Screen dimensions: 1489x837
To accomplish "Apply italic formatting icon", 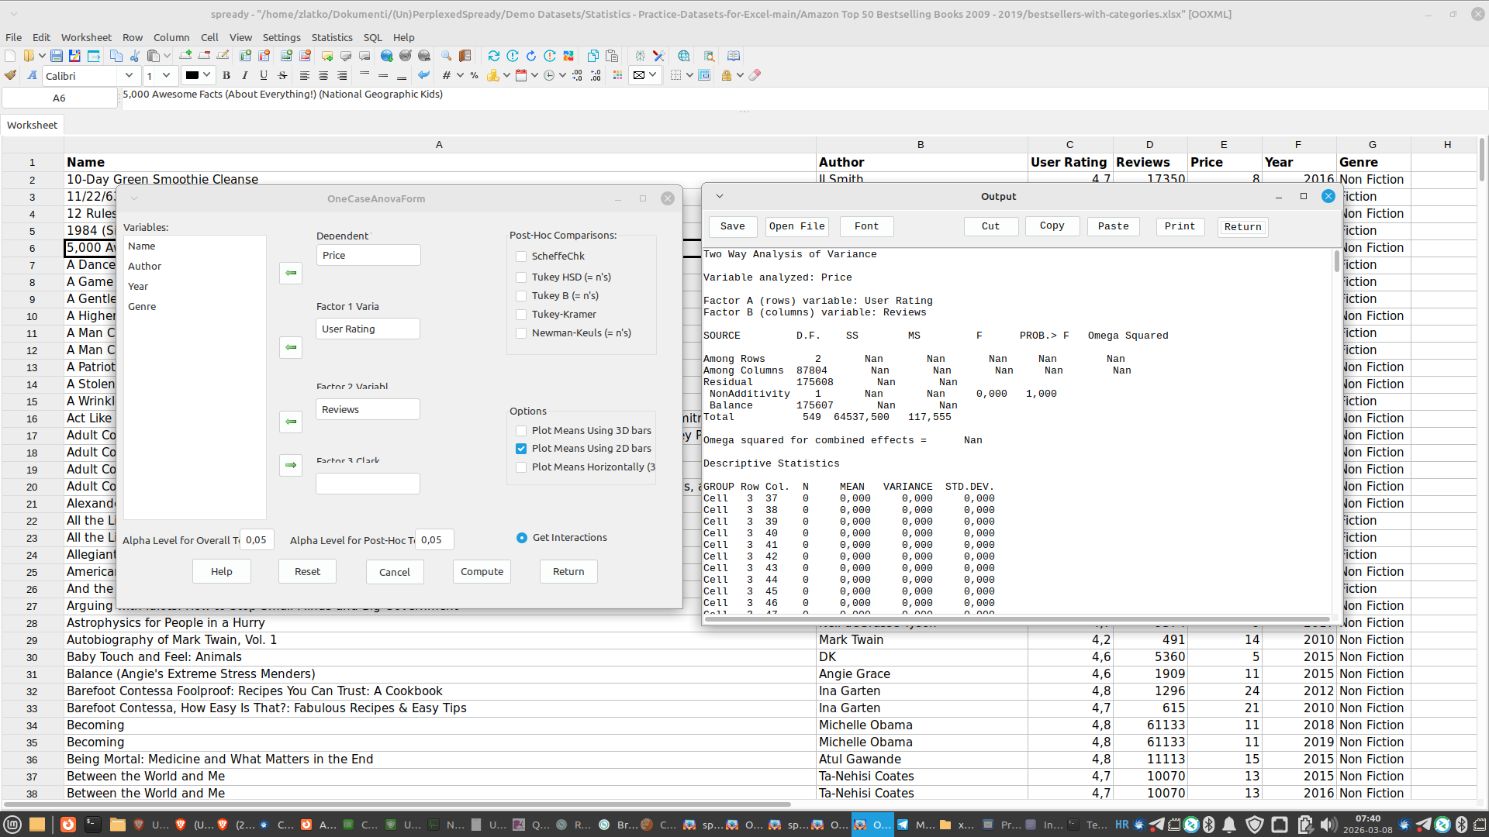I will coord(245,75).
